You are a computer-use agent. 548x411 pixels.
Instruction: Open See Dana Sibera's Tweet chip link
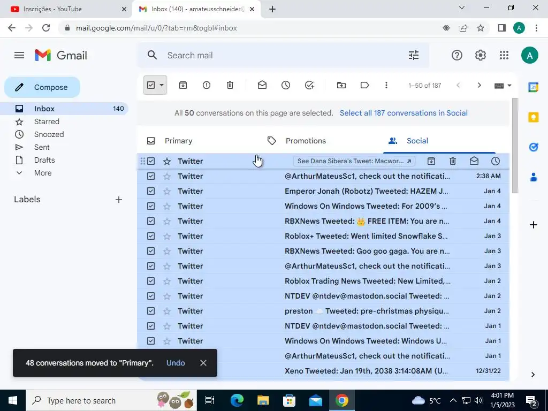tap(354, 161)
